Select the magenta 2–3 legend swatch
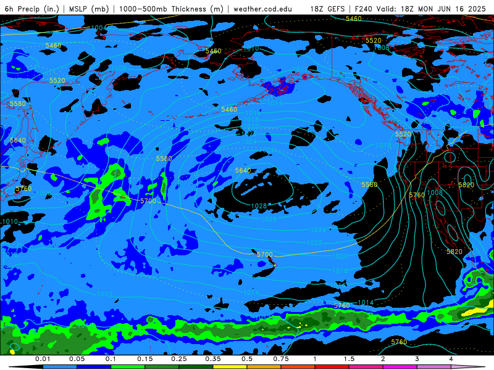Image resolution: width=494 pixels, height=370 pixels. coord(400,367)
